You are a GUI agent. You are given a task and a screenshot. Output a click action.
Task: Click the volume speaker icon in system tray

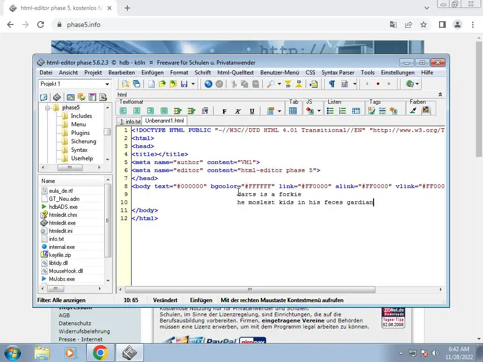coord(435,353)
